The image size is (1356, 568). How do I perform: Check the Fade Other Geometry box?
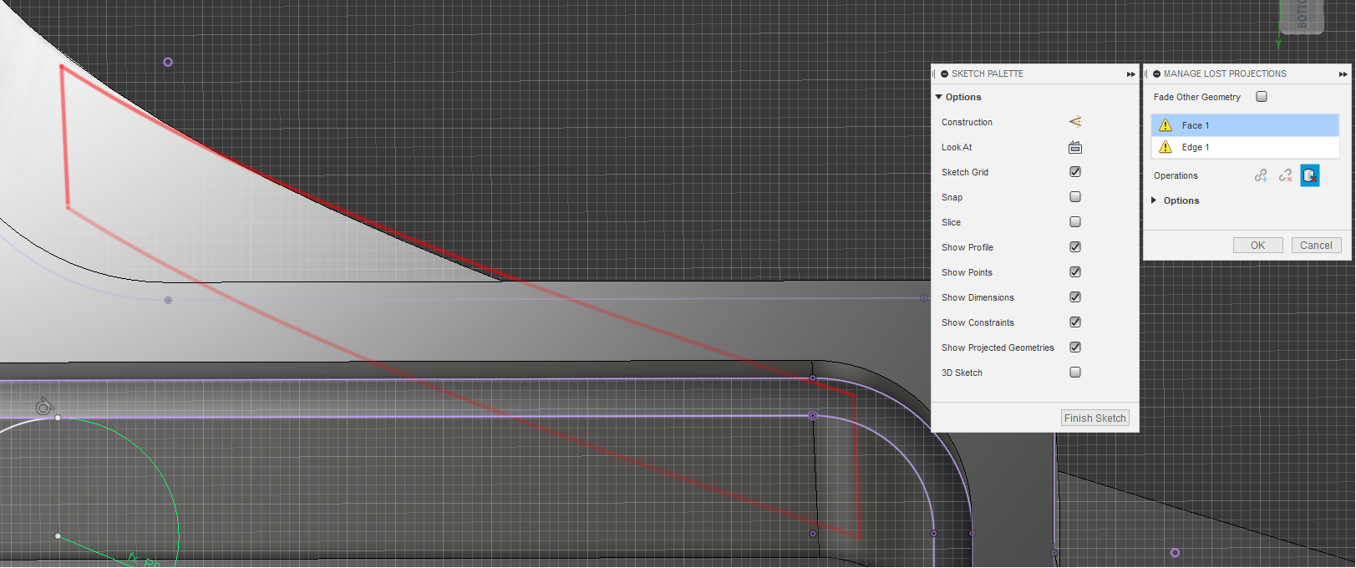click(1262, 97)
